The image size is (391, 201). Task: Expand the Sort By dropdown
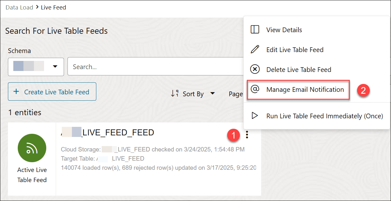point(213,94)
